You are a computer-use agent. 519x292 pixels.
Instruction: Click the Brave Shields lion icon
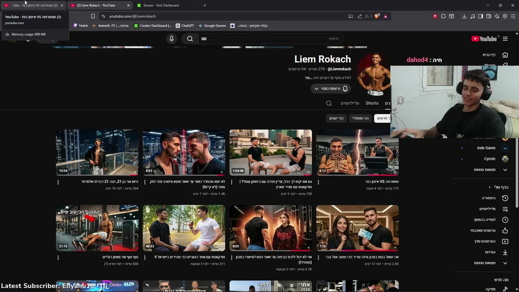377,16
